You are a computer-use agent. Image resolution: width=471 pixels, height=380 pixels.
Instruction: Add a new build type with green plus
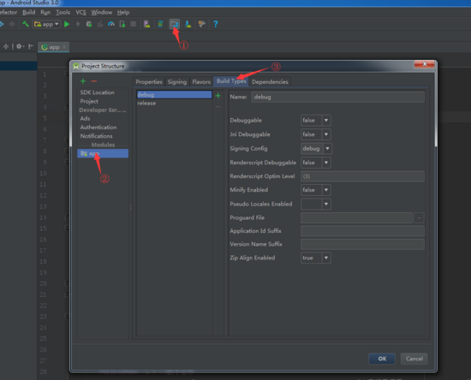pos(218,96)
